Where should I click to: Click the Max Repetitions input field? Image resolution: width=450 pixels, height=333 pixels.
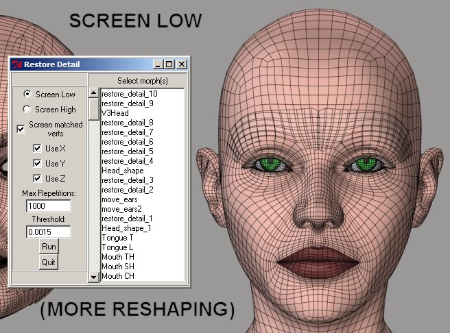pyautogui.click(x=48, y=206)
